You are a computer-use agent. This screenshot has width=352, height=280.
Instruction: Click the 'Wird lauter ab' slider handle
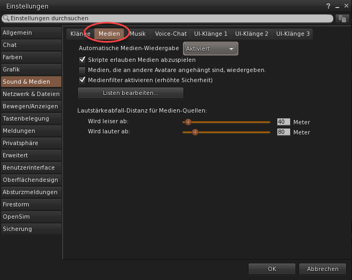(195, 132)
